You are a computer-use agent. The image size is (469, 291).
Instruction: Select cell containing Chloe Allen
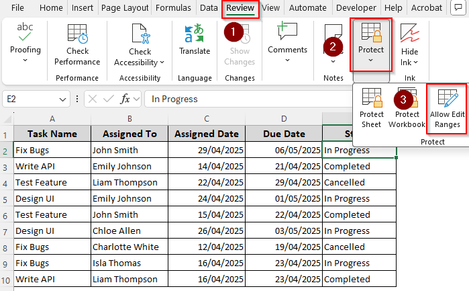(129, 231)
